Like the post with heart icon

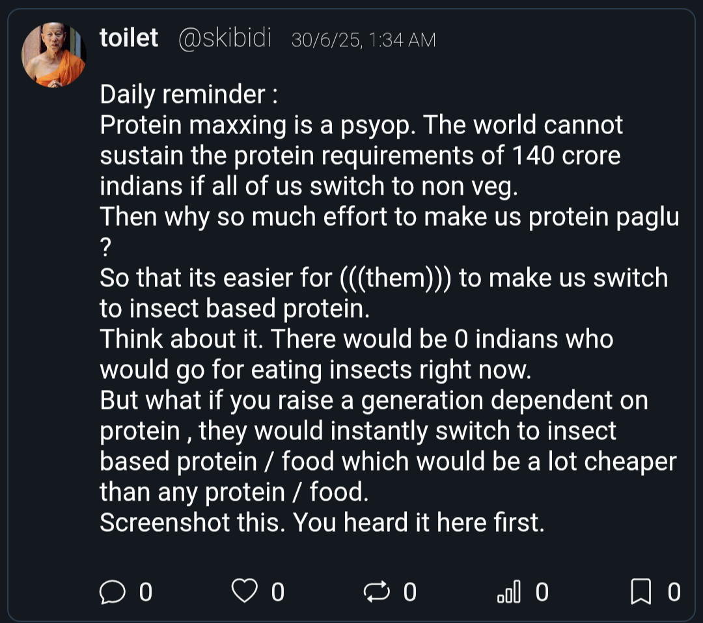[x=244, y=590]
